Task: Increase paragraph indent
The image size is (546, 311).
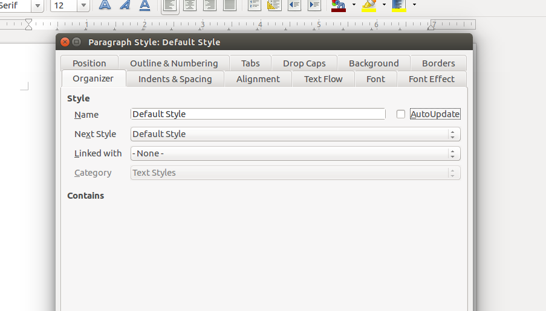Action: pos(314,5)
